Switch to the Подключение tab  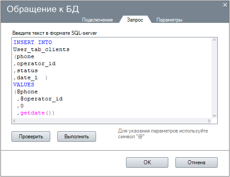click(x=97, y=20)
